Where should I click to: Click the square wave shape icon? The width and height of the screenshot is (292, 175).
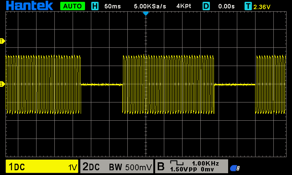[x=177, y=163]
